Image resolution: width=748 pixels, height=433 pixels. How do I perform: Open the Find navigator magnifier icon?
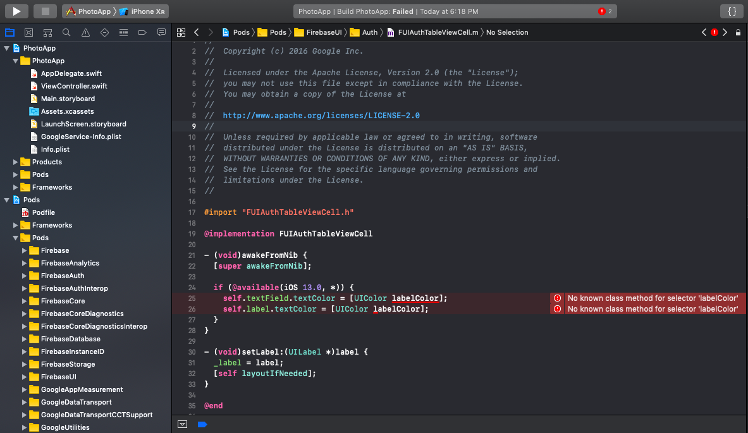tap(66, 32)
